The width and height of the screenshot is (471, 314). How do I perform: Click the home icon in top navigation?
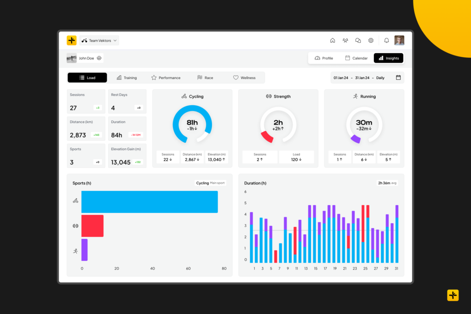(x=333, y=40)
